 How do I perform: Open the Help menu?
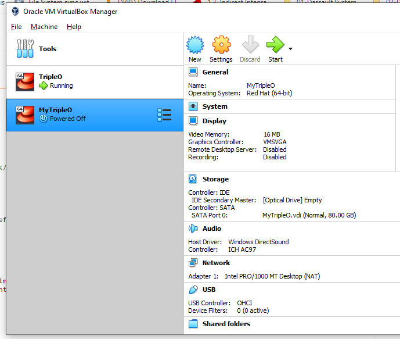coord(74,27)
